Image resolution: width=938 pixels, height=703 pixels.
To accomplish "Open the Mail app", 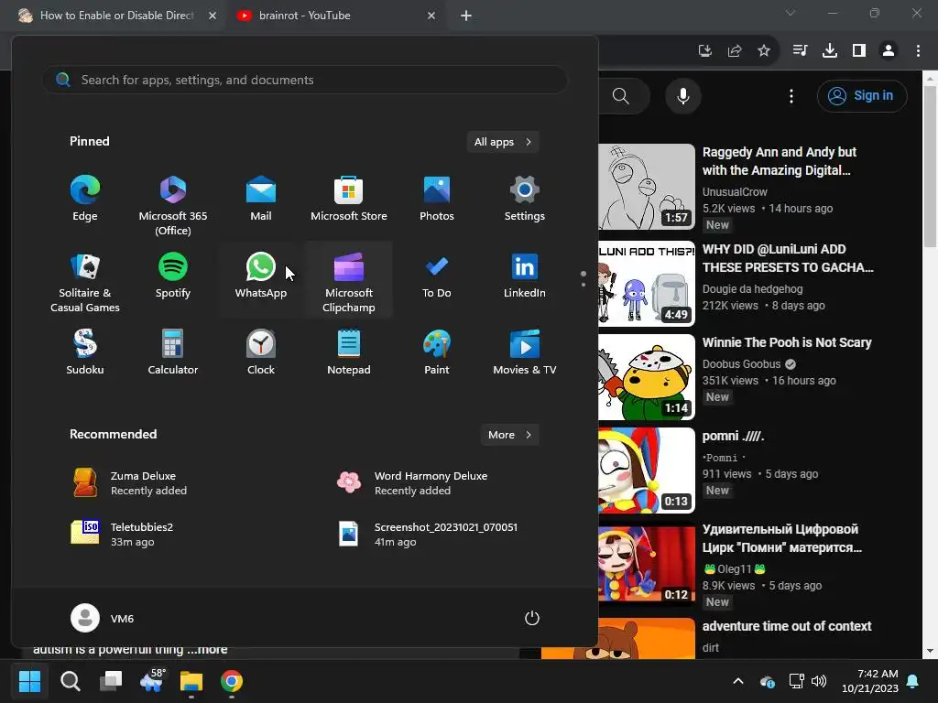I will pos(261,200).
